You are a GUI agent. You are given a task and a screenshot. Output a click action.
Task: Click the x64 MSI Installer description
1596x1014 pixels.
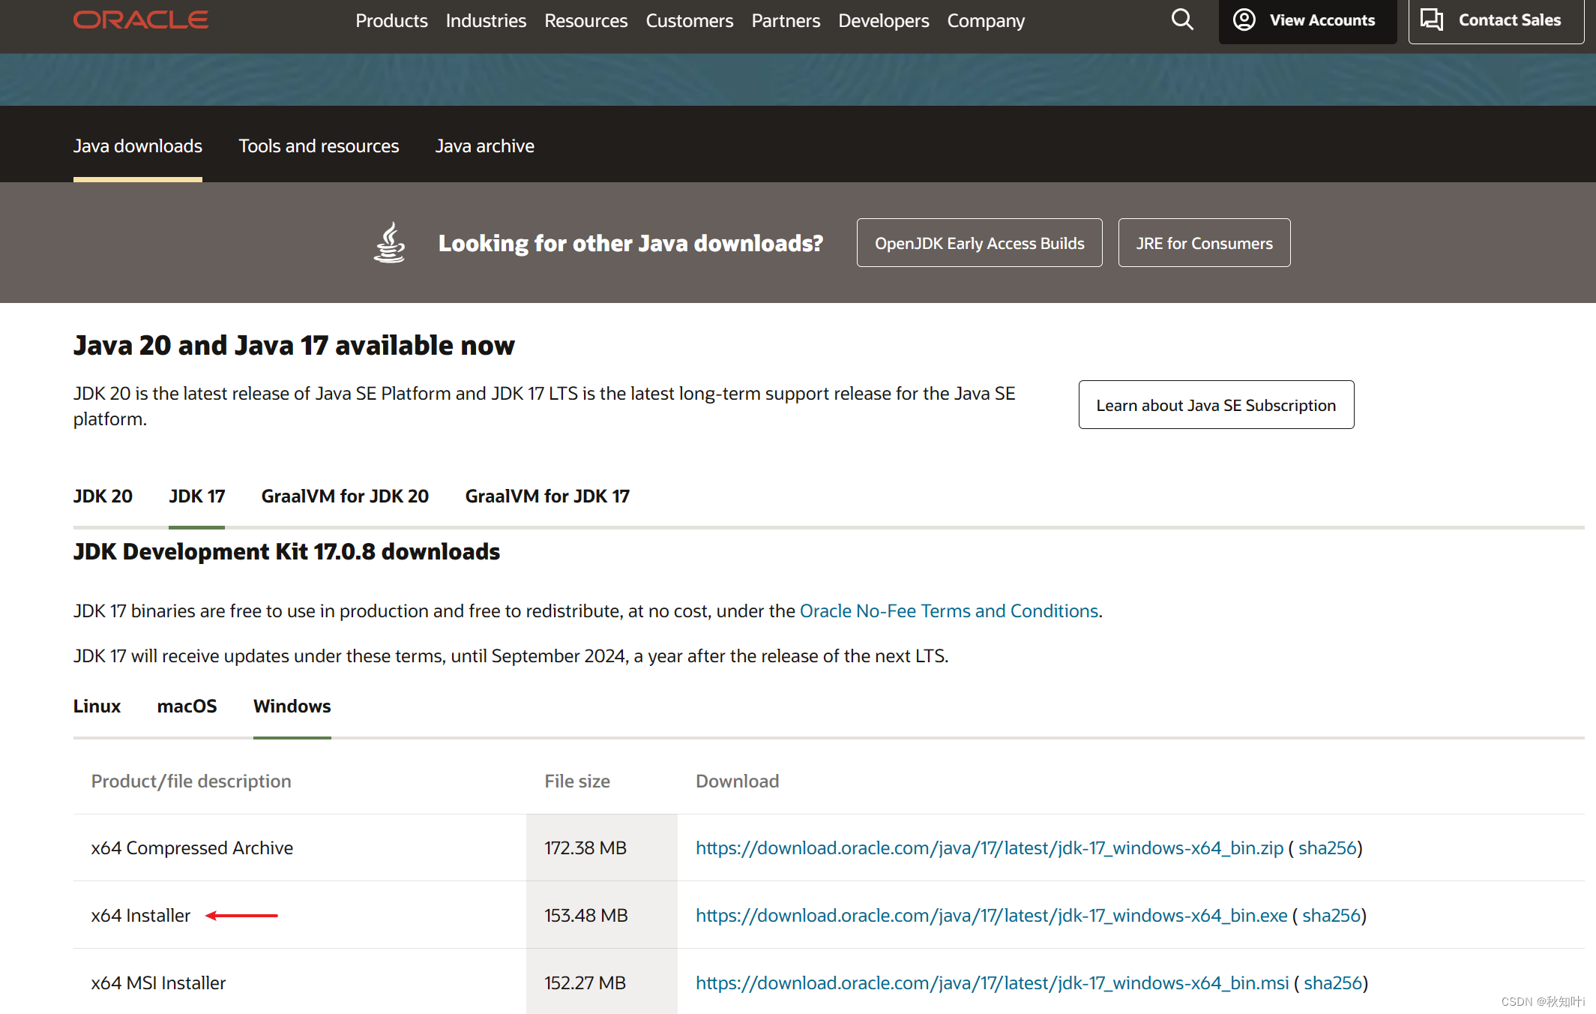tap(158, 982)
